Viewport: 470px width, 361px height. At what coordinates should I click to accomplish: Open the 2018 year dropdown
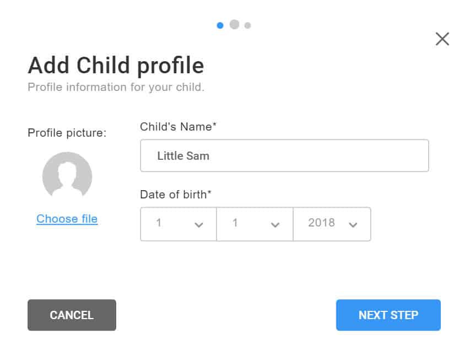(332, 224)
